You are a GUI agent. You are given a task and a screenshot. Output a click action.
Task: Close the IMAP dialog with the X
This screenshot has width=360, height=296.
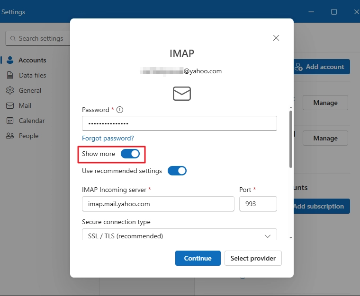(276, 38)
